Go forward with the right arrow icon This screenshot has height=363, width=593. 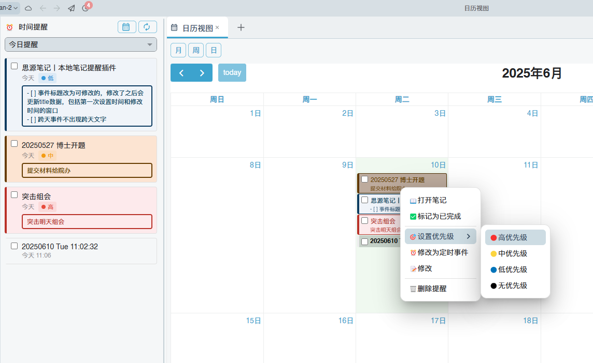(57, 8)
